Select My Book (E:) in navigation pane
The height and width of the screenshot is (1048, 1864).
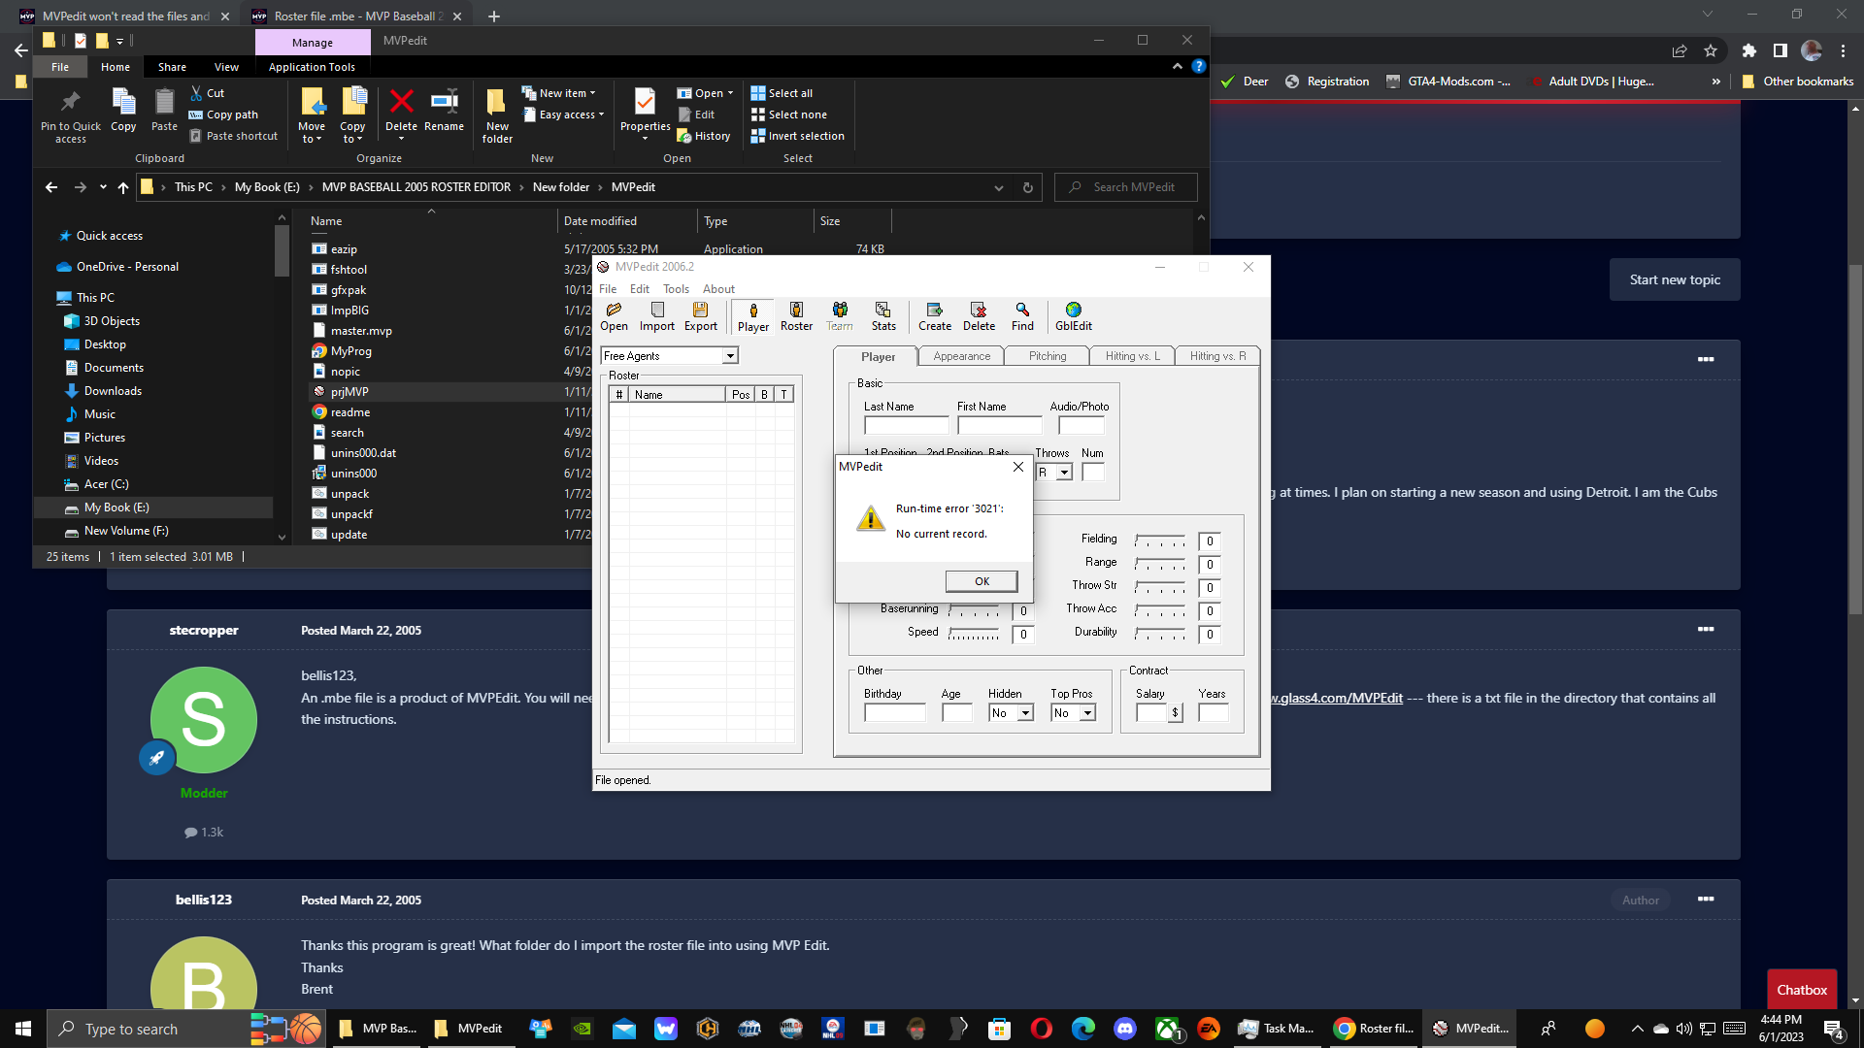coord(116,508)
